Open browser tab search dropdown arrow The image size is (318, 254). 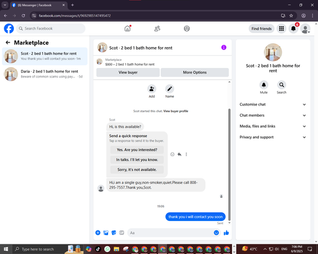[5, 5]
